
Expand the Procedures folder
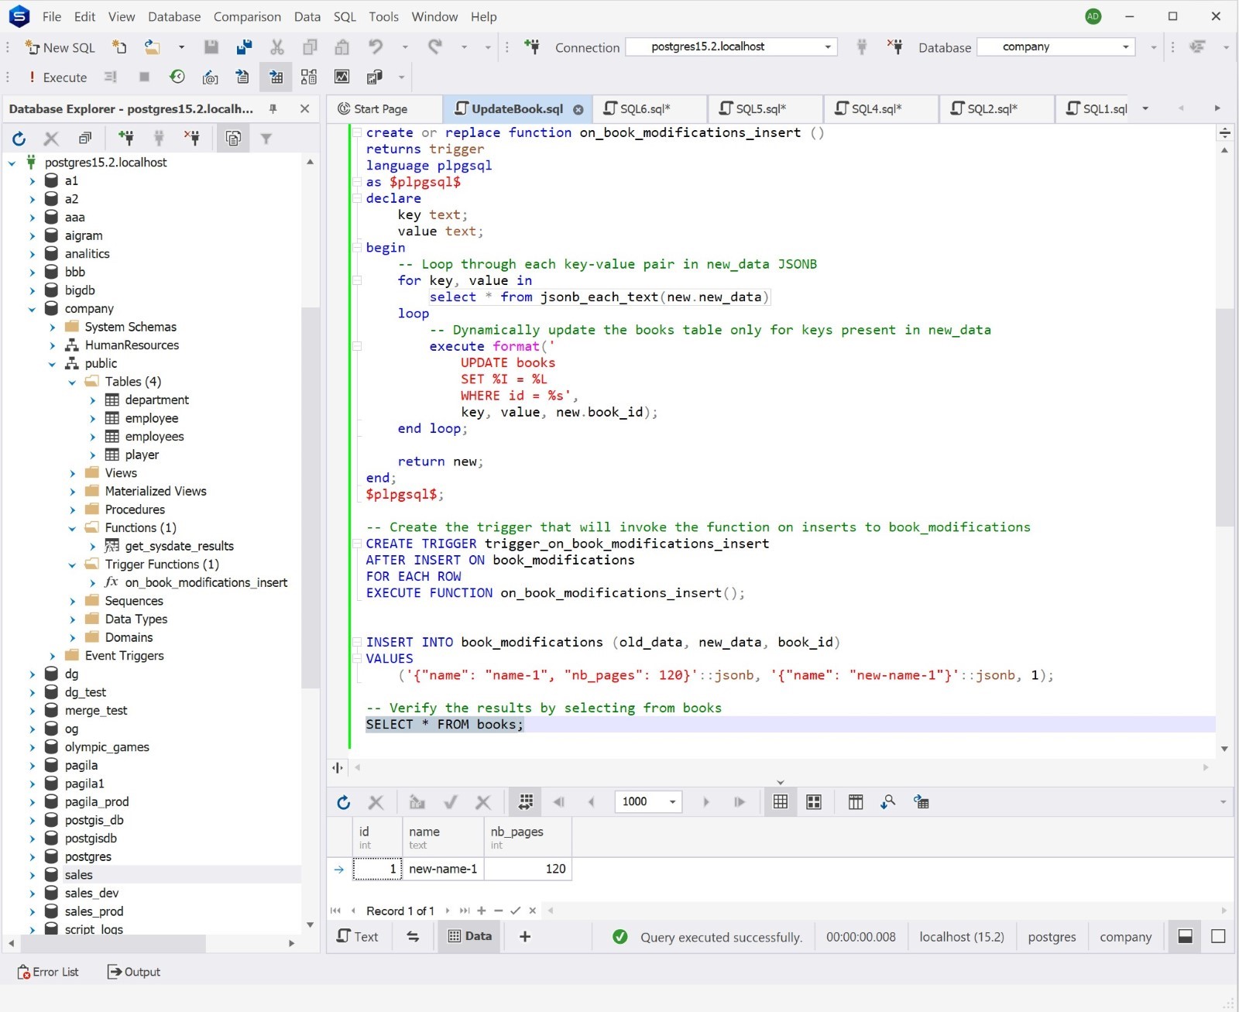(x=72, y=510)
